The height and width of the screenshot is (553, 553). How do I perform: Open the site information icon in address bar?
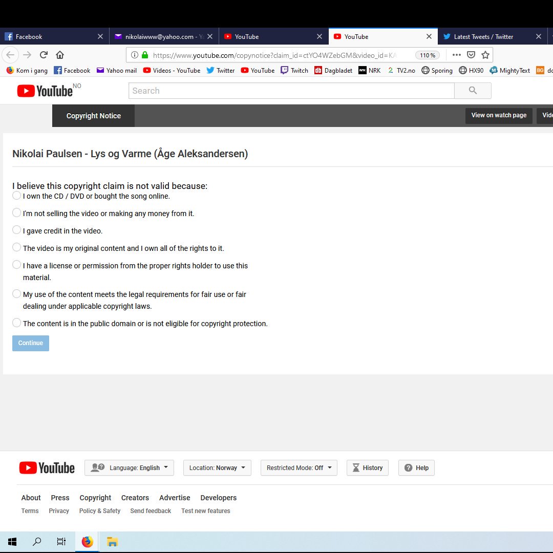(134, 55)
